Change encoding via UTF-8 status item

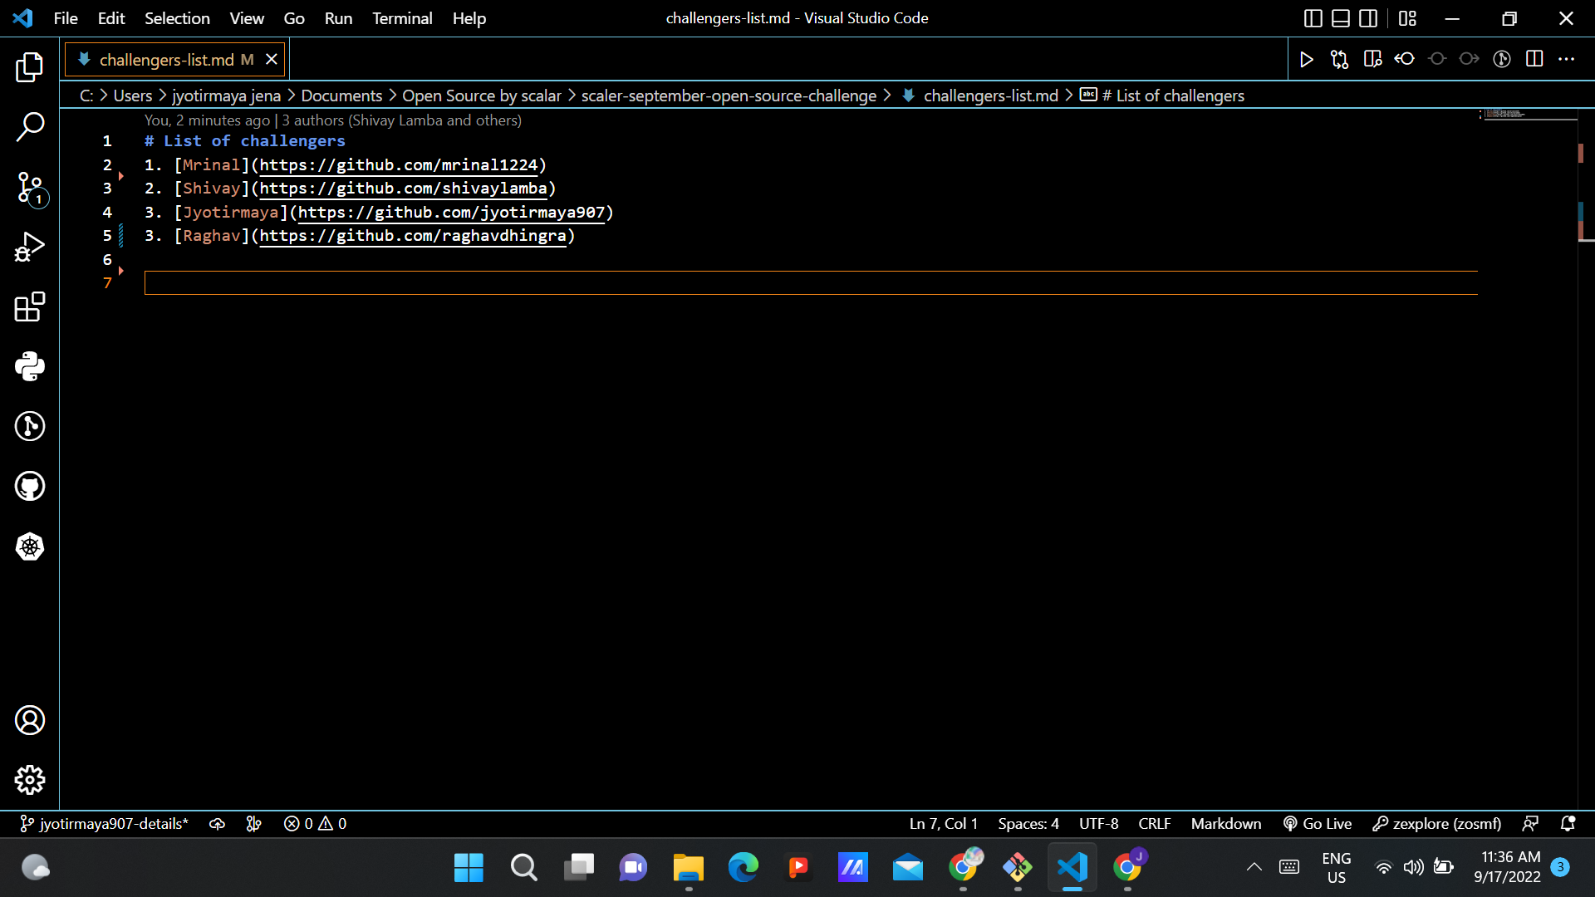pos(1098,824)
